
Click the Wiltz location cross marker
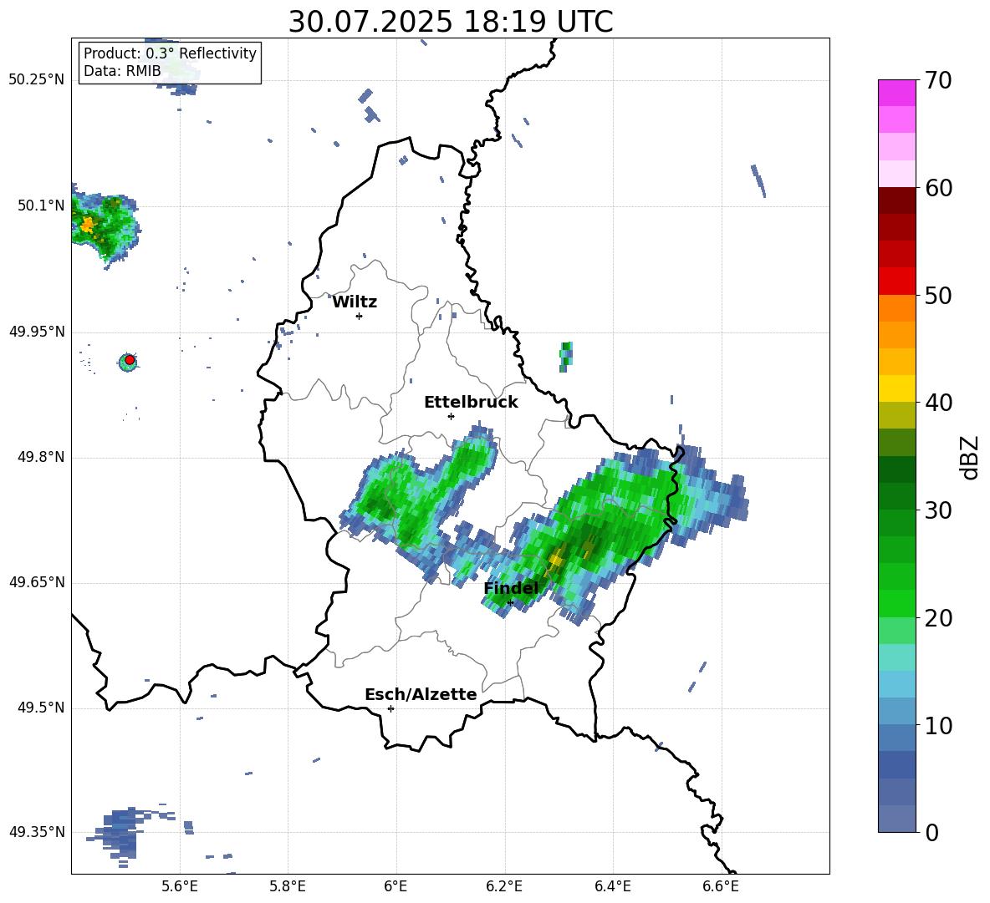359,316
